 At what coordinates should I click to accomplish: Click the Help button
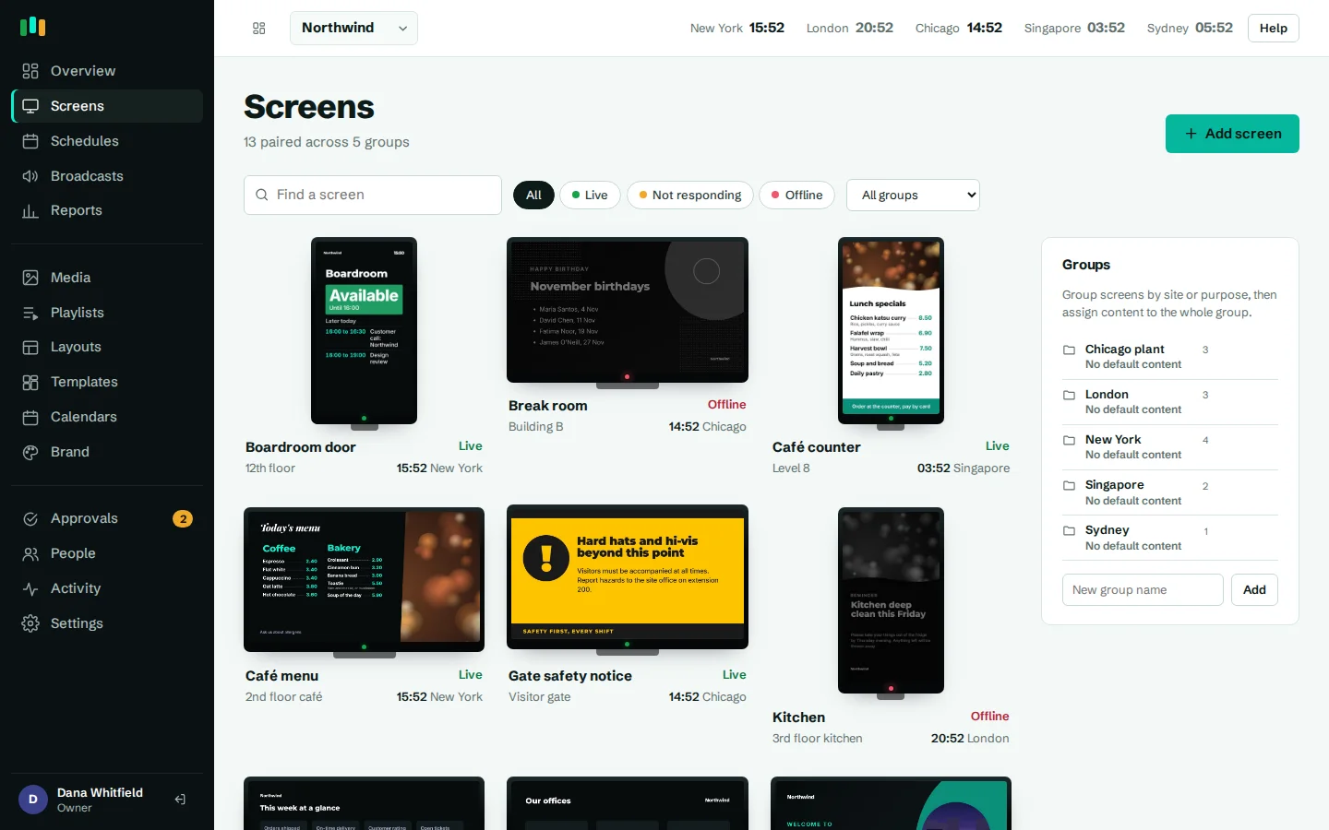tap(1274, 28)
